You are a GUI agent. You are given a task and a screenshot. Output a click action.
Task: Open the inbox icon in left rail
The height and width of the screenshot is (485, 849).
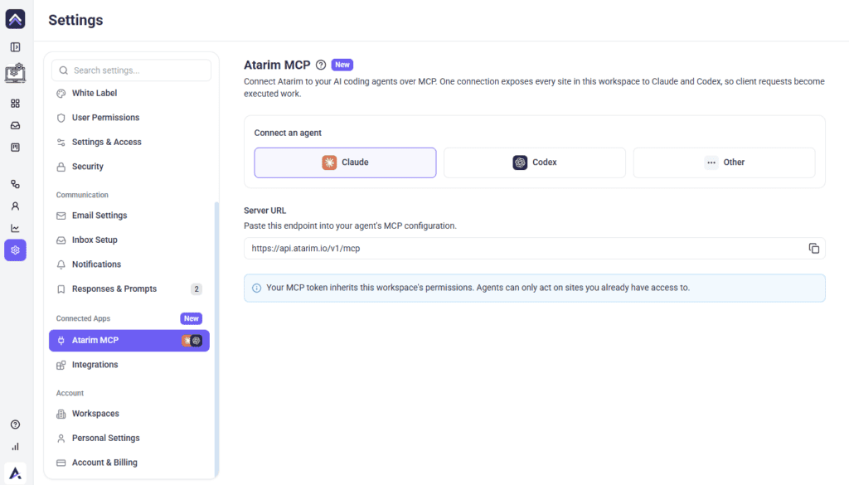tap(15, 125)
